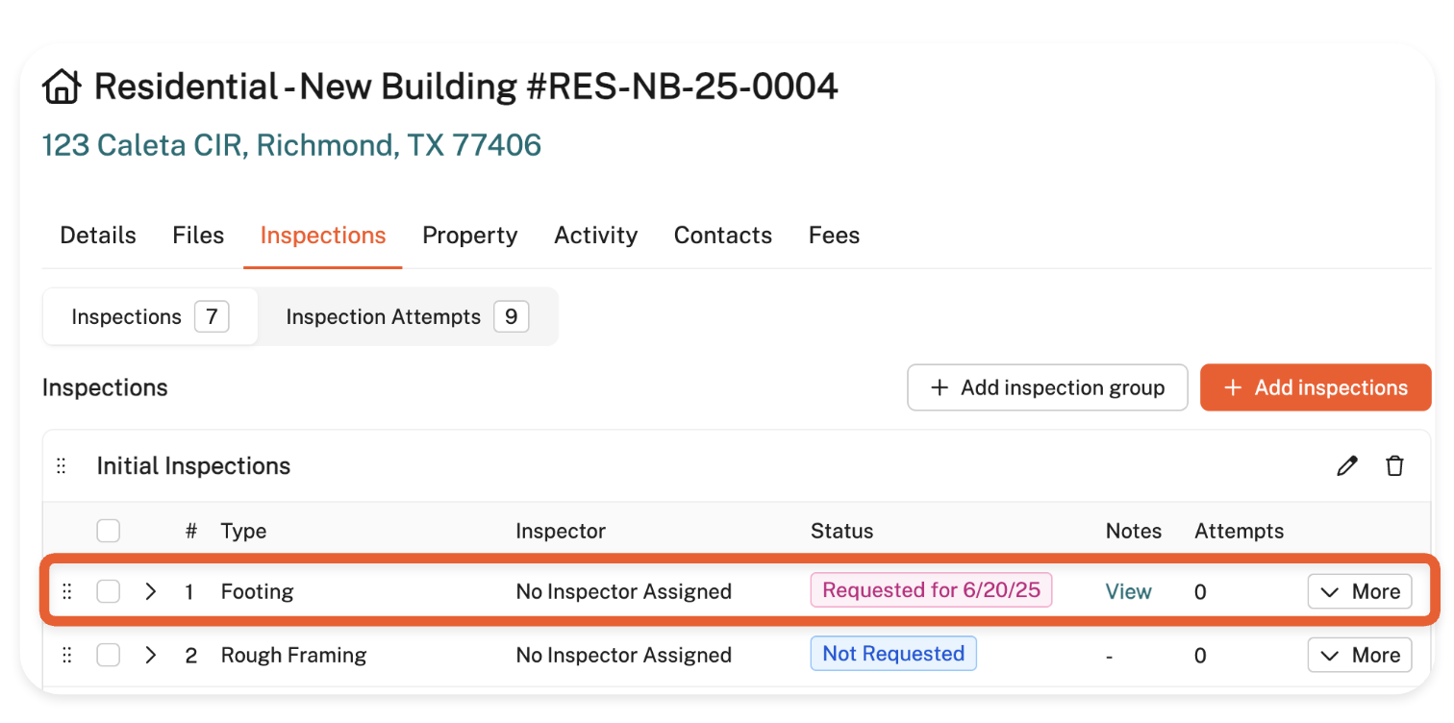Viewport: 1454px width, 723px height.
Task: Open the 123 Caleta CIR address link
Action: [291, 145]
